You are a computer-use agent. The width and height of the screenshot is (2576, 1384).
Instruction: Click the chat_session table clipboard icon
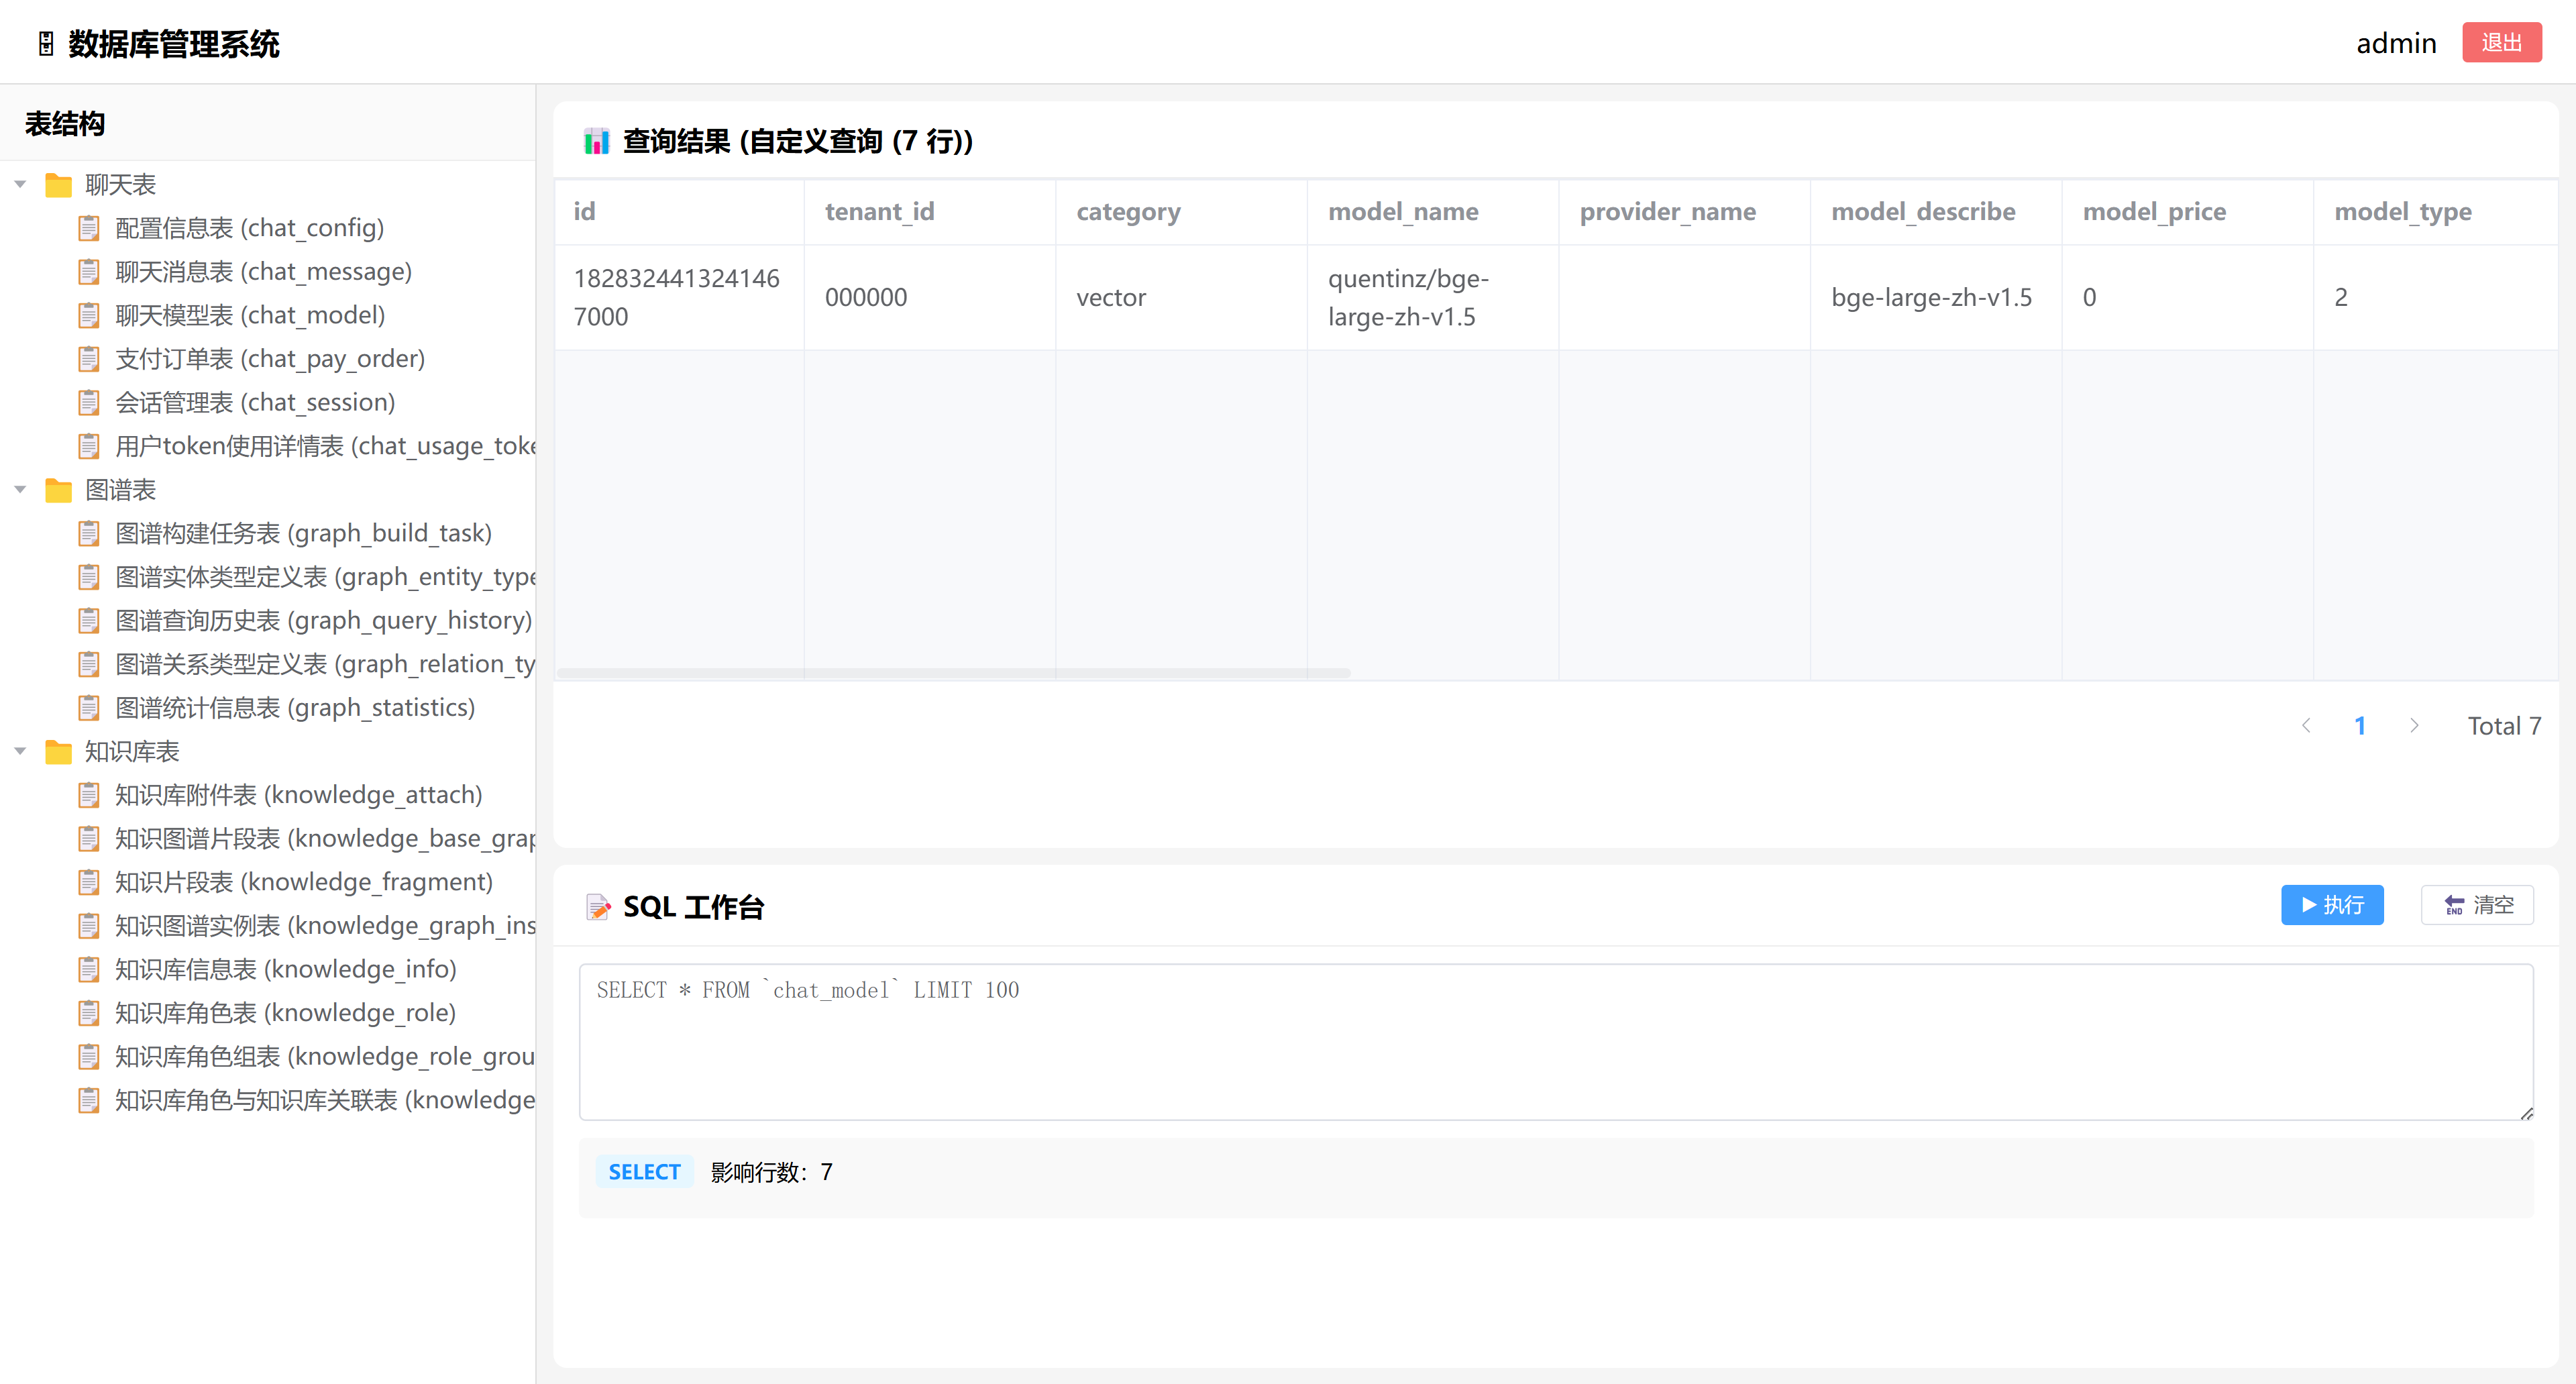click(x=89, y=402)
